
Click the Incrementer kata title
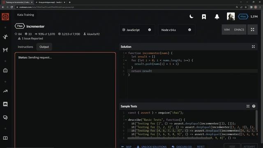pos(35,26)
